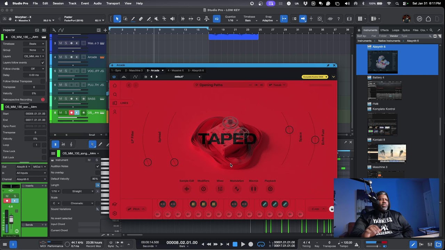Mute track 5 VOC FF

60,71
